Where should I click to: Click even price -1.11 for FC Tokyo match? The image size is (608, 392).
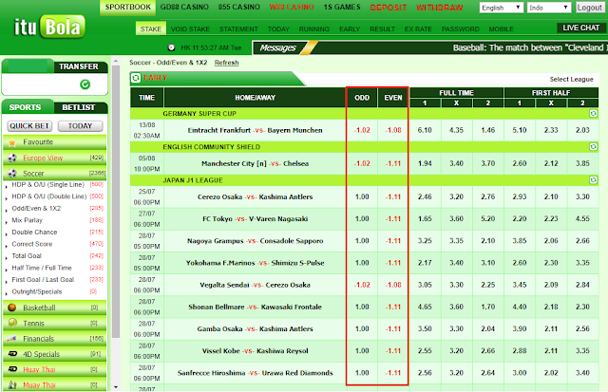click(393, 219)
